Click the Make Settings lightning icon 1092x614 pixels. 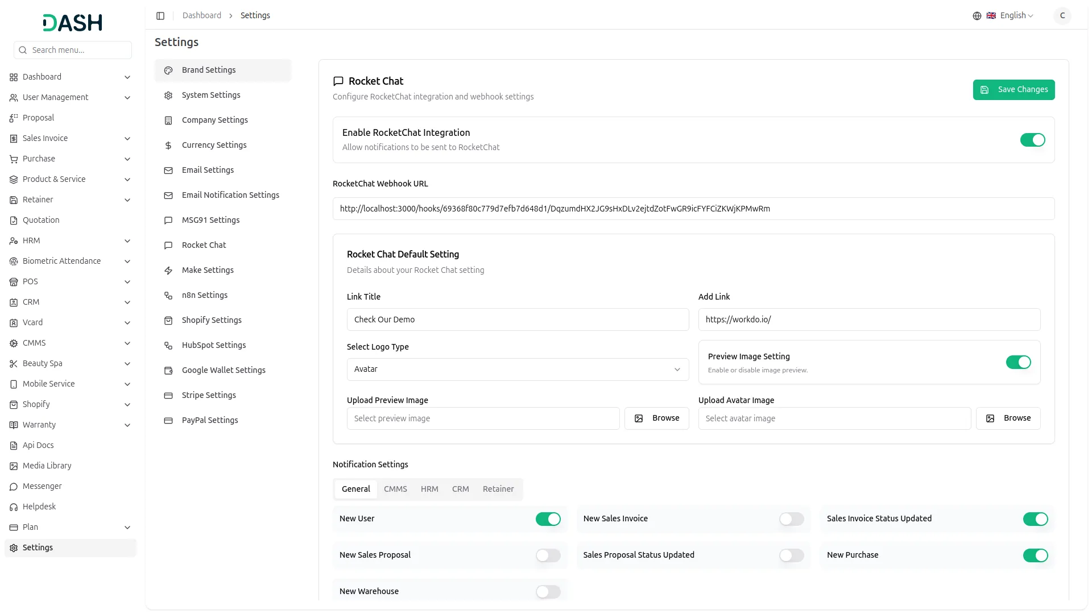coord(168,271)
